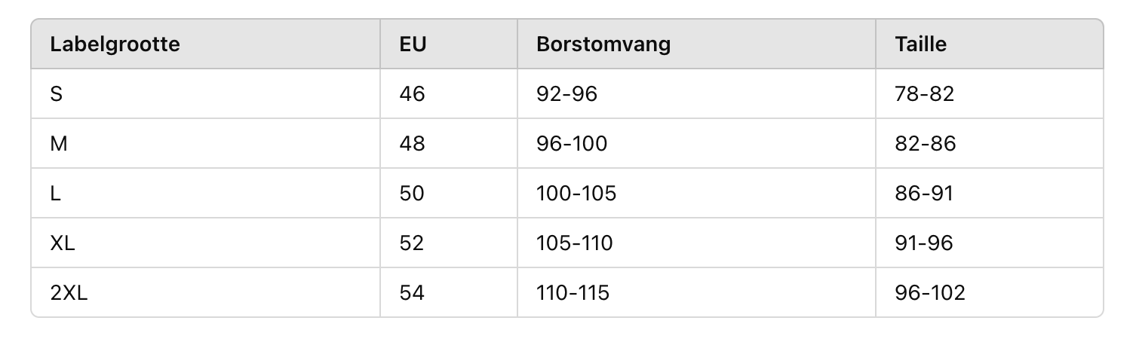Select the 110-115 chest measurement cell
This screenshot has height=339, width=1136.
coord(573,293)
